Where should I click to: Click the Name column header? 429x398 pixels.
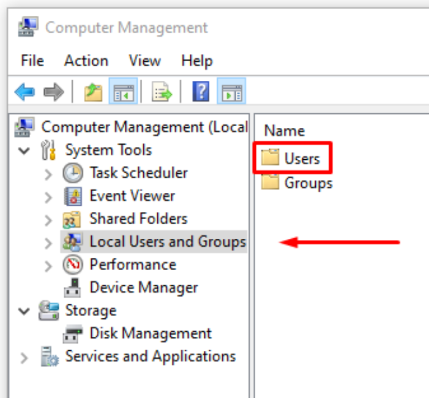pyautogui.click(x=285, y=130)
